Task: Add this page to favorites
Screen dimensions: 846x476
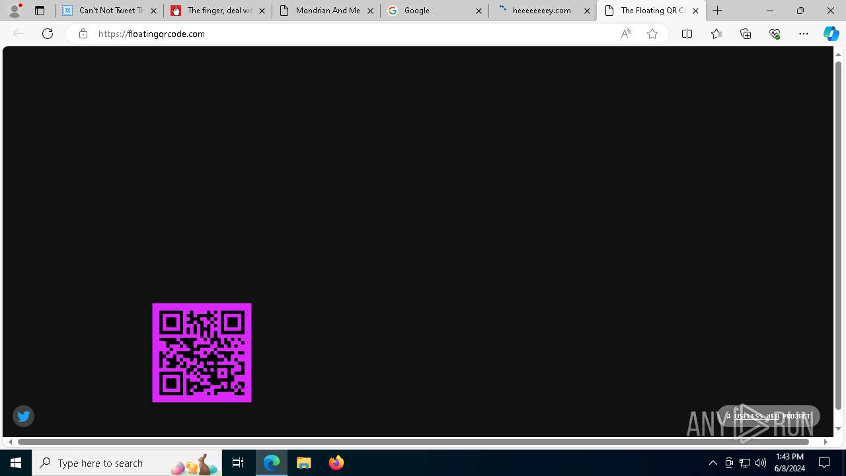Action: [652, 34]
